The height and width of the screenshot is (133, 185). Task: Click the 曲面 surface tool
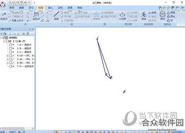(152, 13)
